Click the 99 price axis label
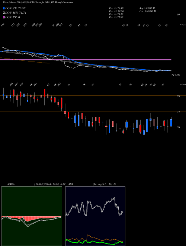 tap(178, 15)
